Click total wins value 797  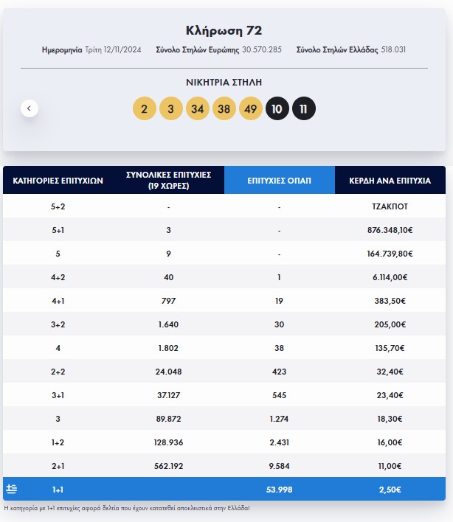click(168, 301)
